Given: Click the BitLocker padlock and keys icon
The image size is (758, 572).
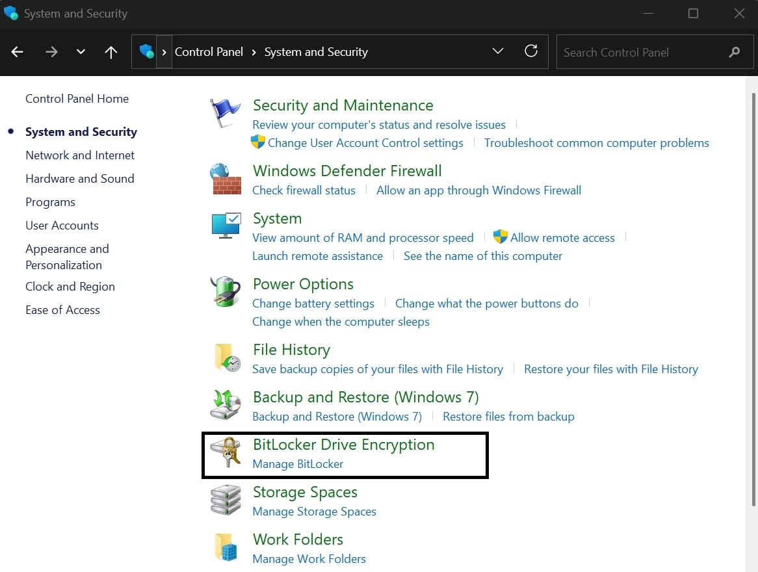Looking at the screenshot, I should tap(226, 452).
